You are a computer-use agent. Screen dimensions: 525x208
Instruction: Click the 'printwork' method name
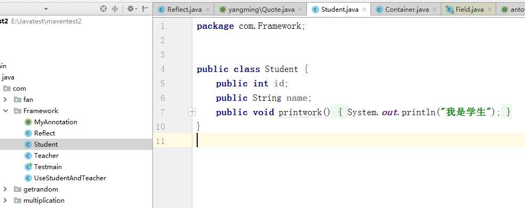[300, 112]
